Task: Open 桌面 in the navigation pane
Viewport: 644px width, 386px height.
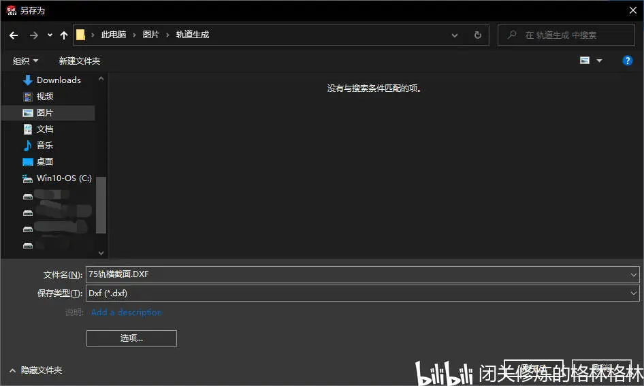Action: [45, 162]
